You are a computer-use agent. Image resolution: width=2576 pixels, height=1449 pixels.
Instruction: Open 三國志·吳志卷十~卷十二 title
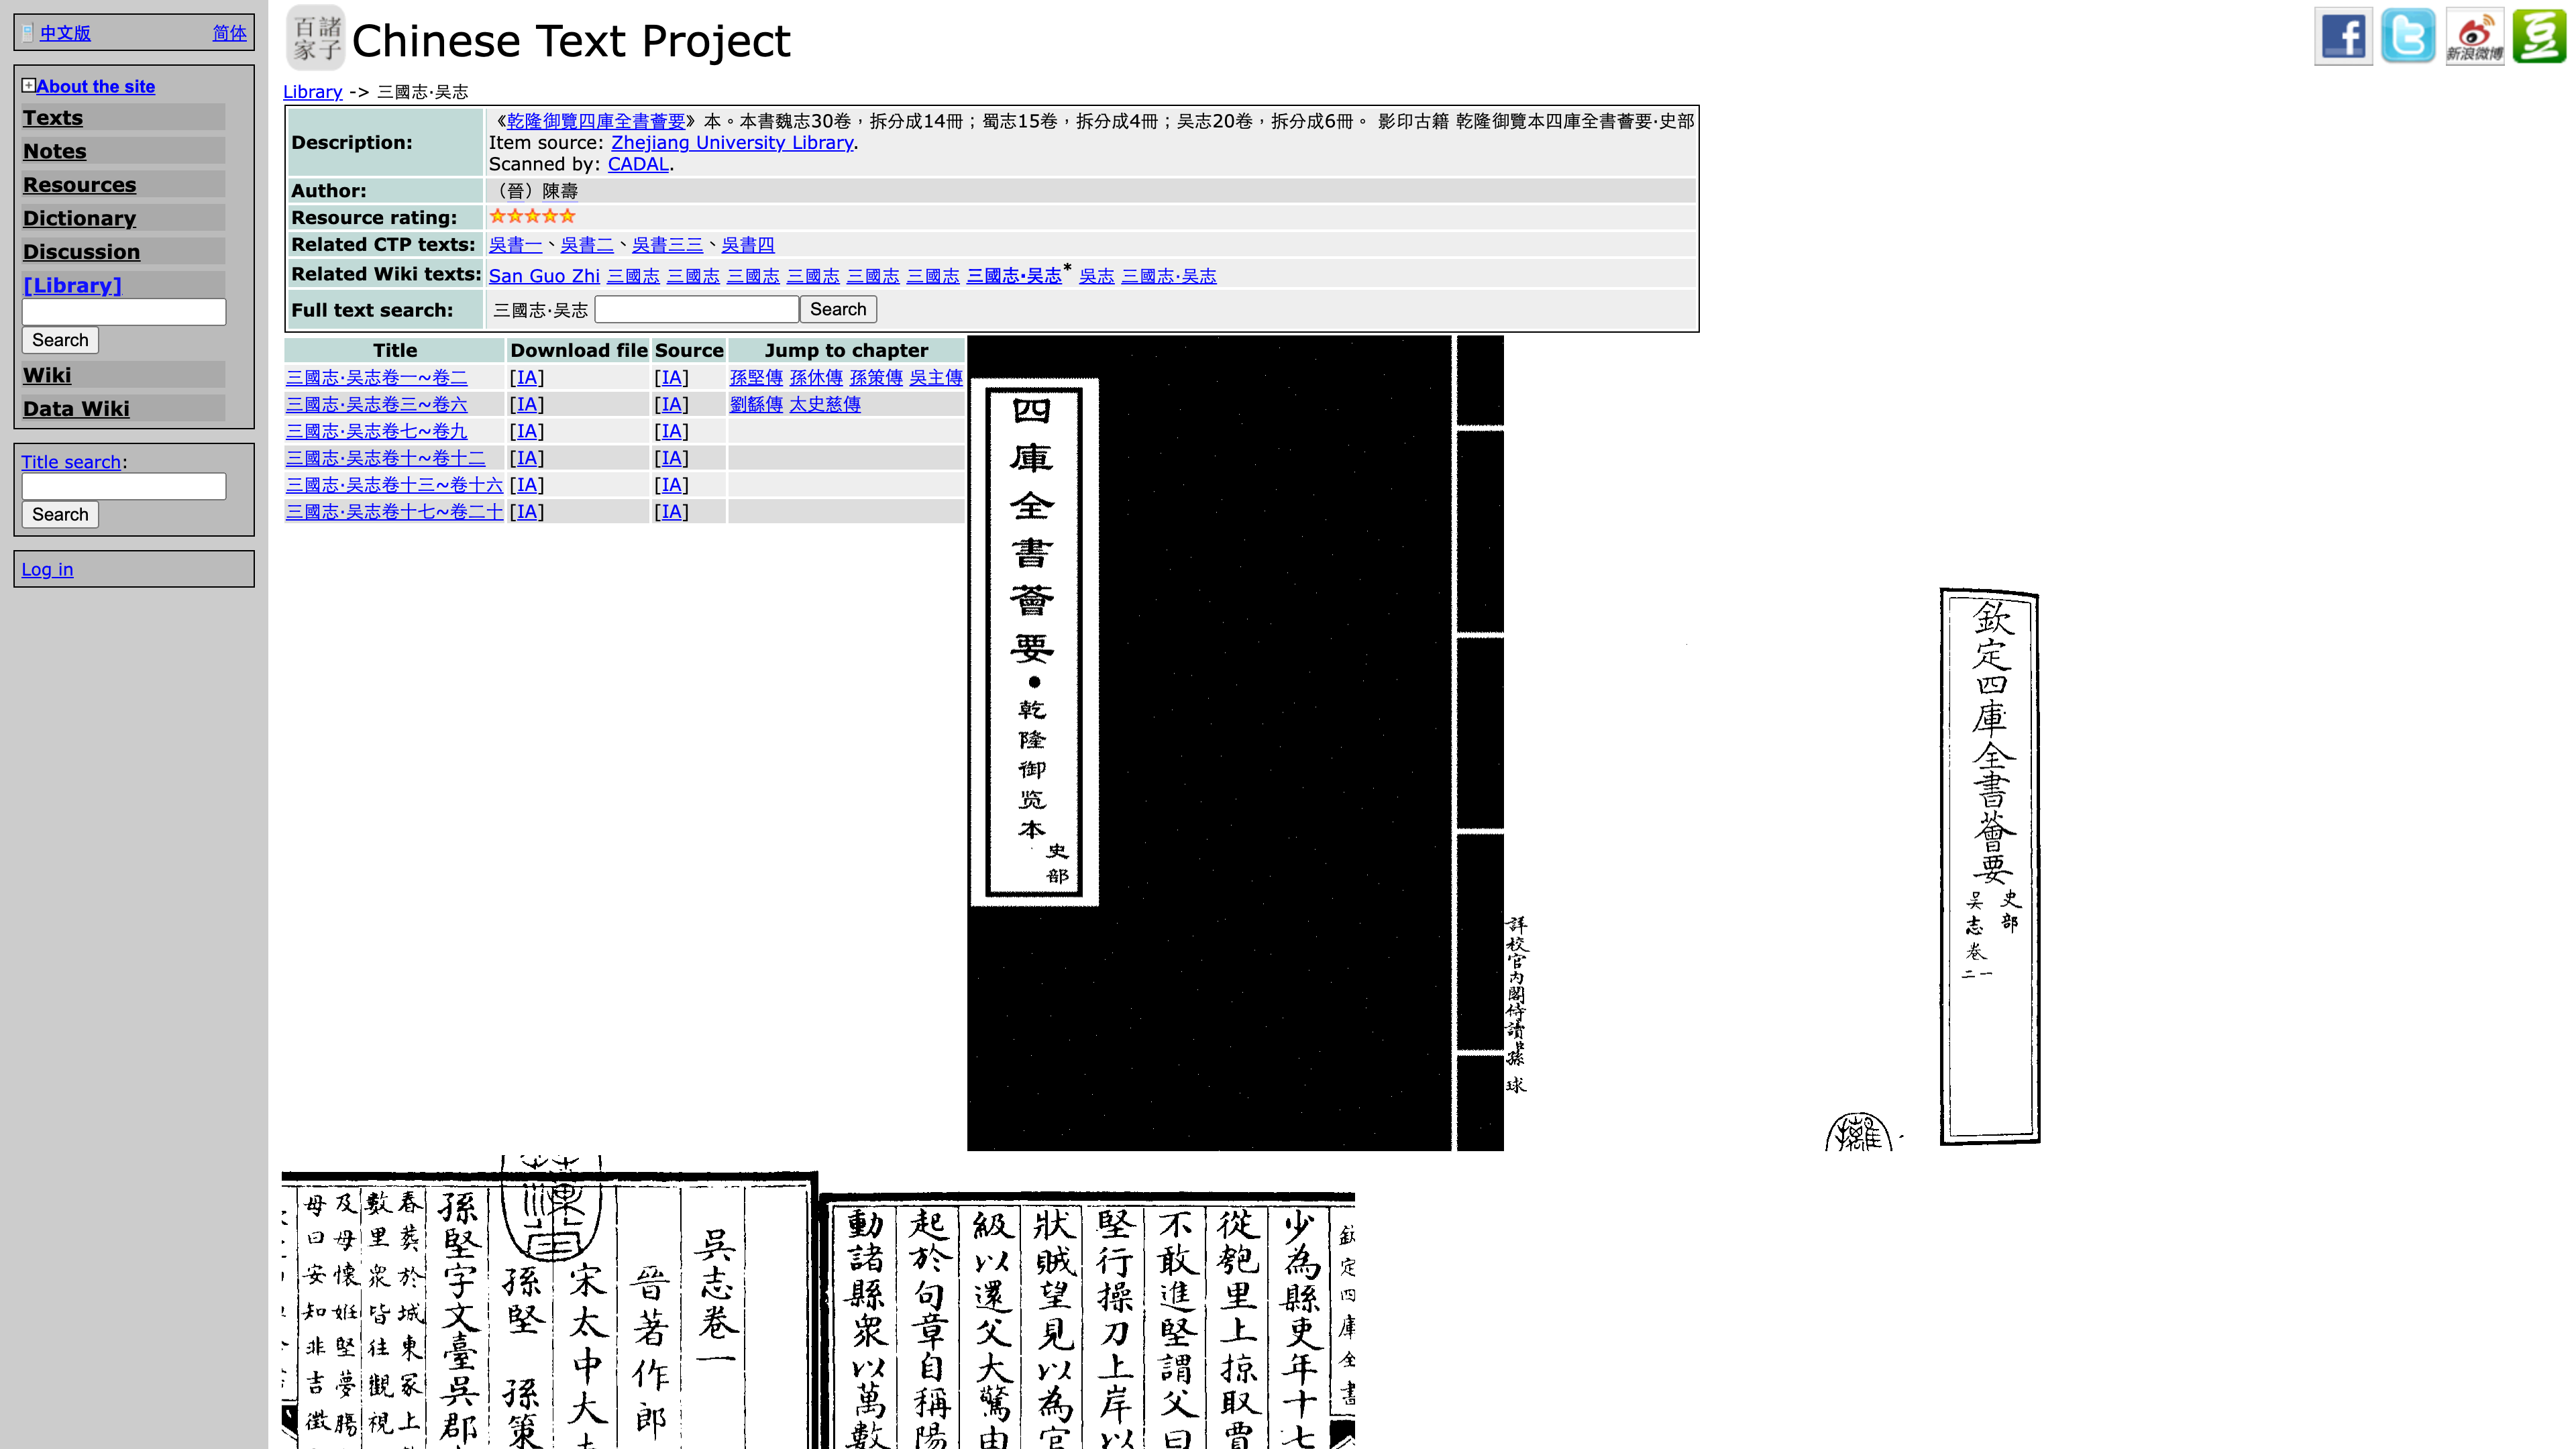[x=386, y=458]
